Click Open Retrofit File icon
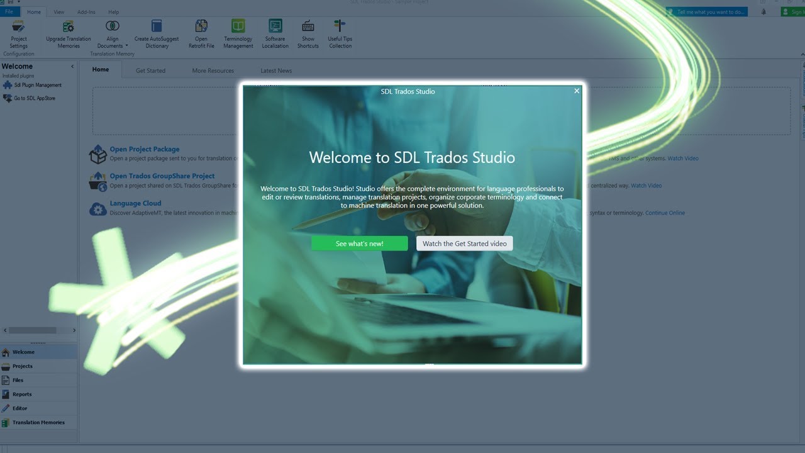Screen dimensions: 805x453 click(x=201, y=26)
